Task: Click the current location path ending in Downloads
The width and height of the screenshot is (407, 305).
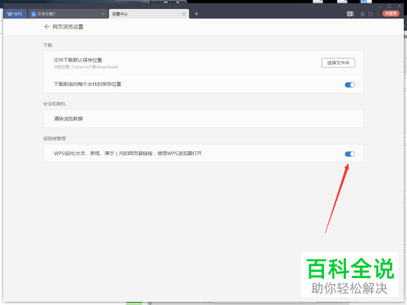Action: pyautogui.click(x=85, y=67)
